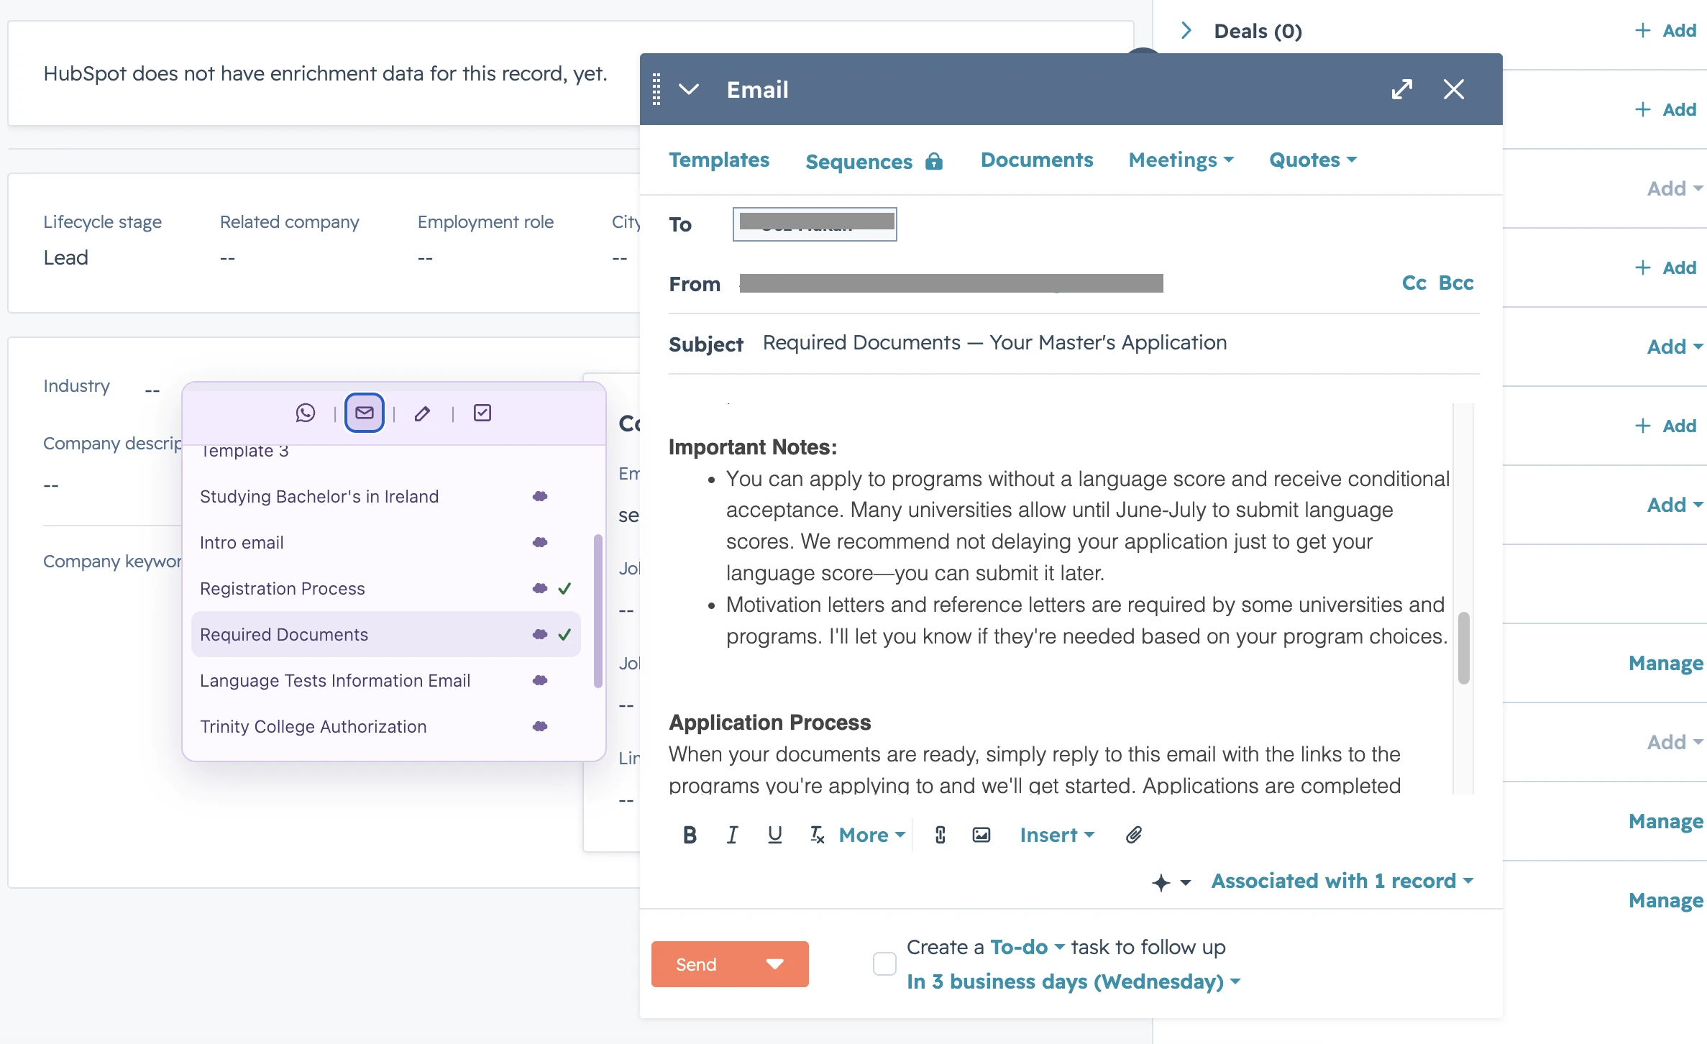This screenshot has height=1044, width=1707.
Task: Open the Meetings dropdown
Action: [x=1181, y=160]
